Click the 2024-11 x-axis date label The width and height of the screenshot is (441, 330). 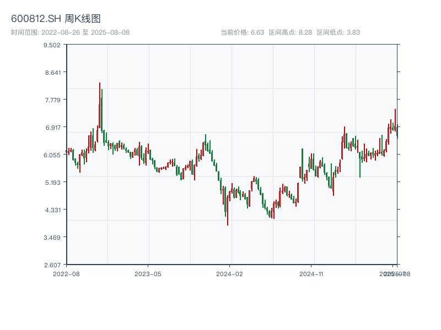[x=311, y=273]
